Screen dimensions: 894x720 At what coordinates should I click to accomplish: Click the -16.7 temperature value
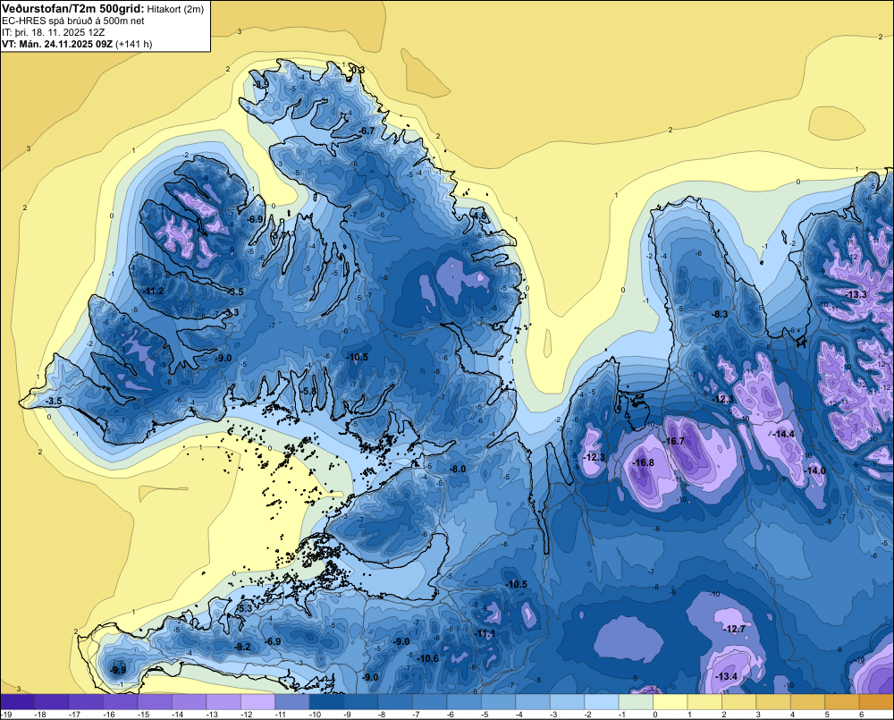675,441
